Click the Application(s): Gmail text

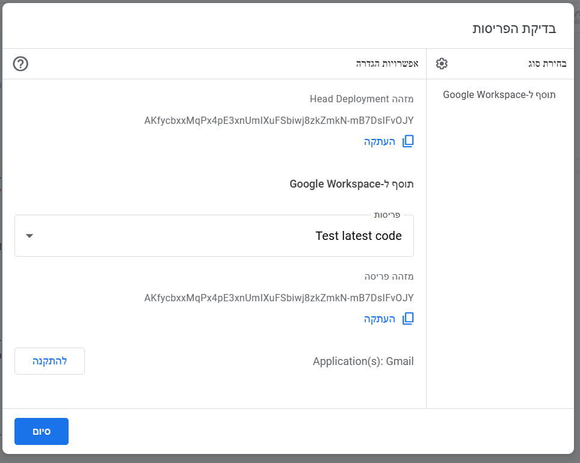tap(363, 361)
